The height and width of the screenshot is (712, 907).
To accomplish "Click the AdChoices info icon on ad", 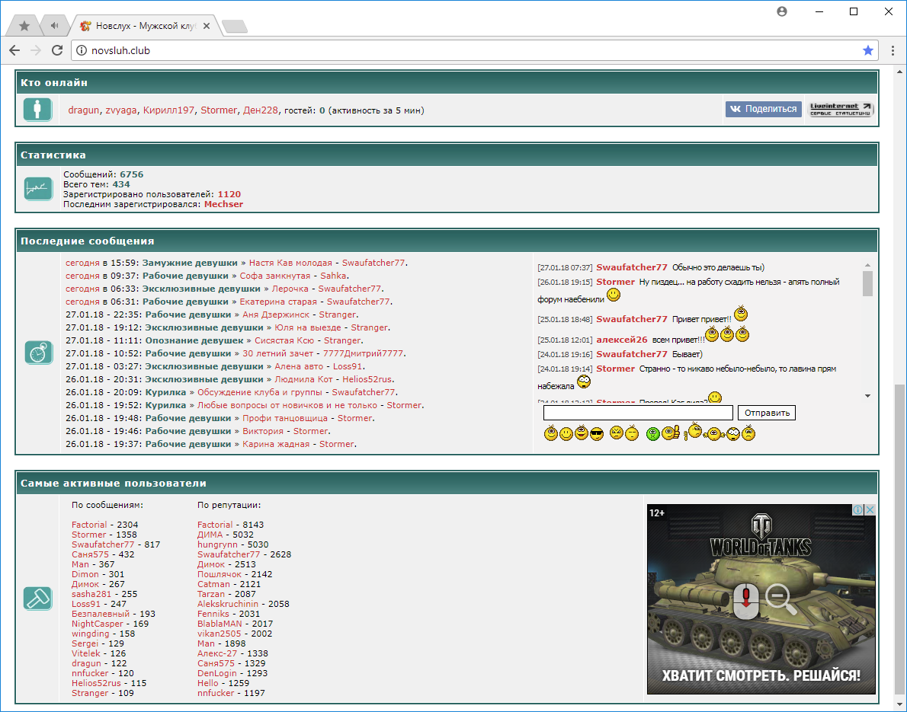I will coord(857,510).
